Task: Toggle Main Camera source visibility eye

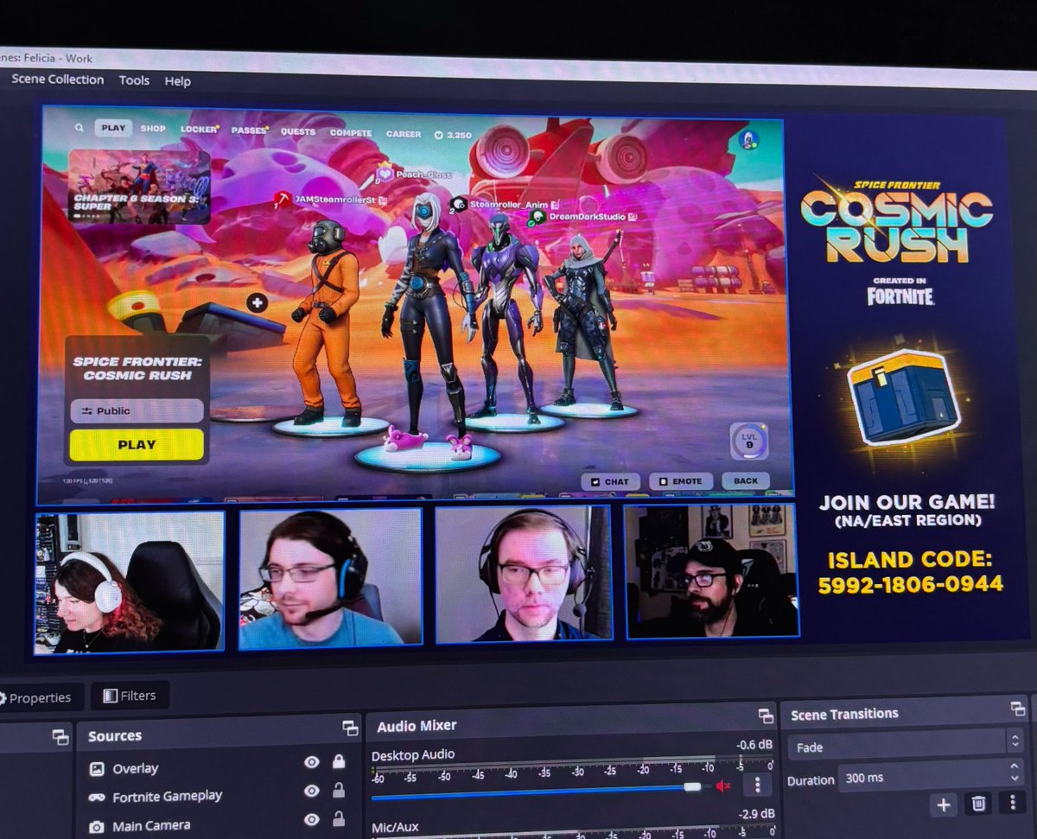Action: 312,819
